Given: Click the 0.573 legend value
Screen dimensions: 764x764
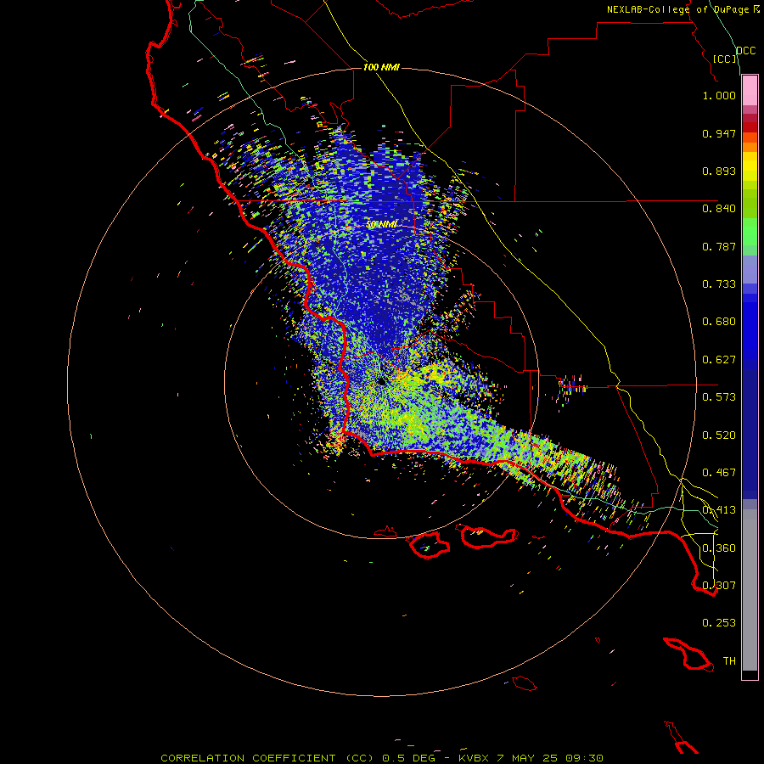Looking at the screenshot, I should click(719, 397).
